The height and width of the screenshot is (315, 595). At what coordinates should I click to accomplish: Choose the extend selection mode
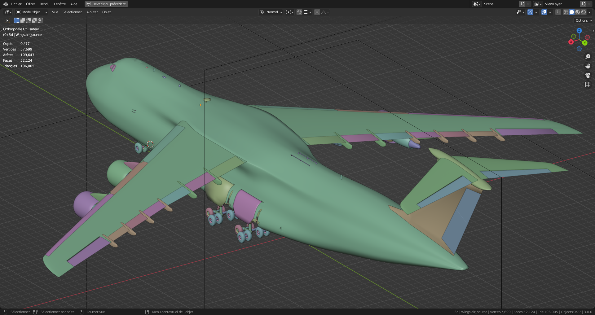(x=23, y=20)
